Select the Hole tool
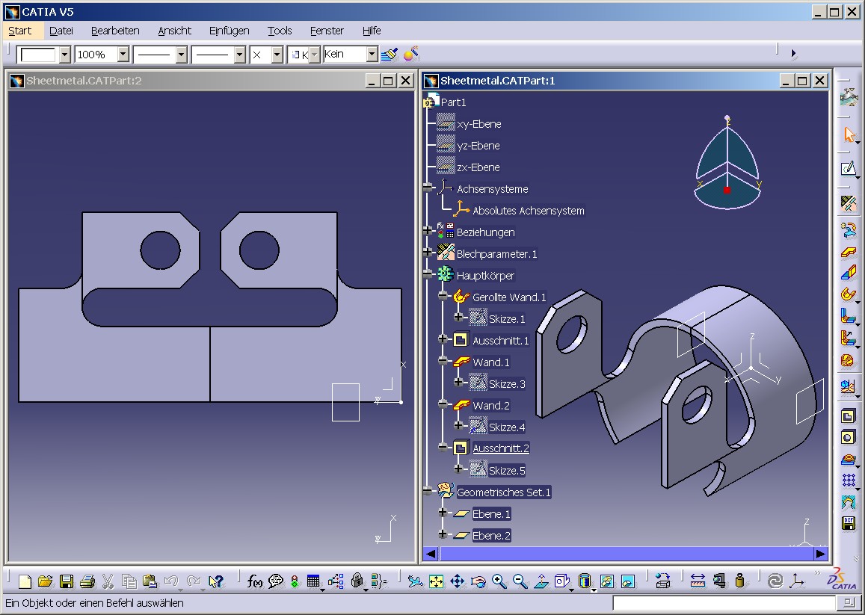 point(848,437)
